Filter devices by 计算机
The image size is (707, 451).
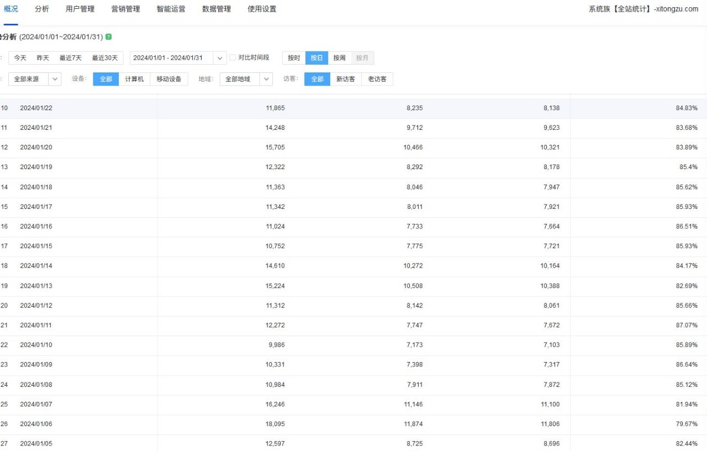[x=134, y=79]
